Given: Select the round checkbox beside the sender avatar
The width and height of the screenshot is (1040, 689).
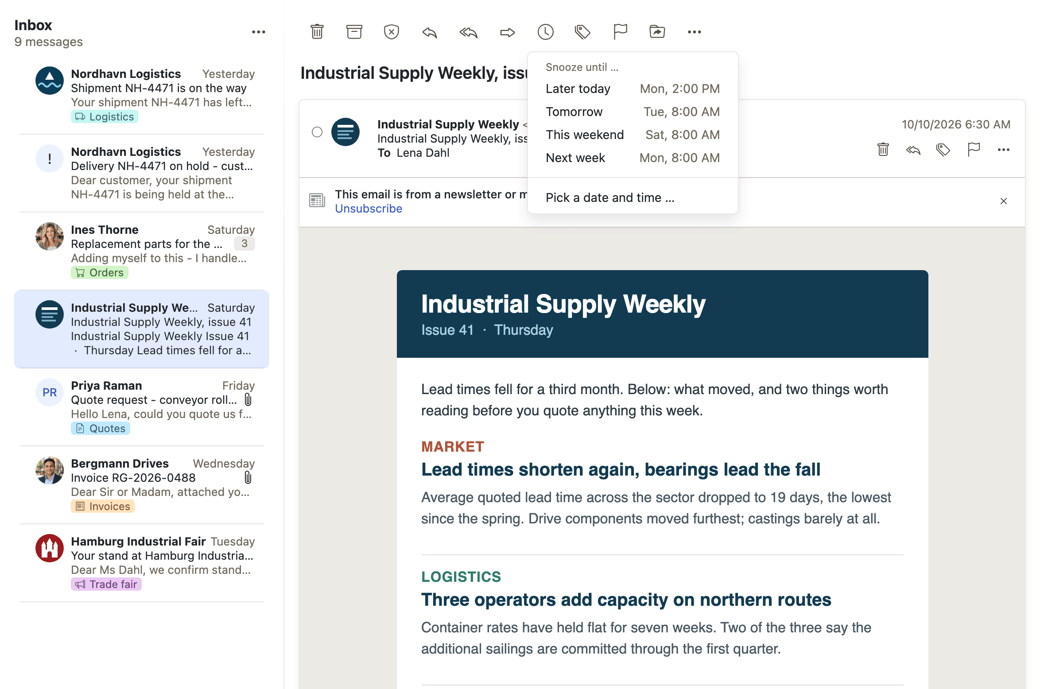Looking at the screenshot, I should tap(317, 132).
